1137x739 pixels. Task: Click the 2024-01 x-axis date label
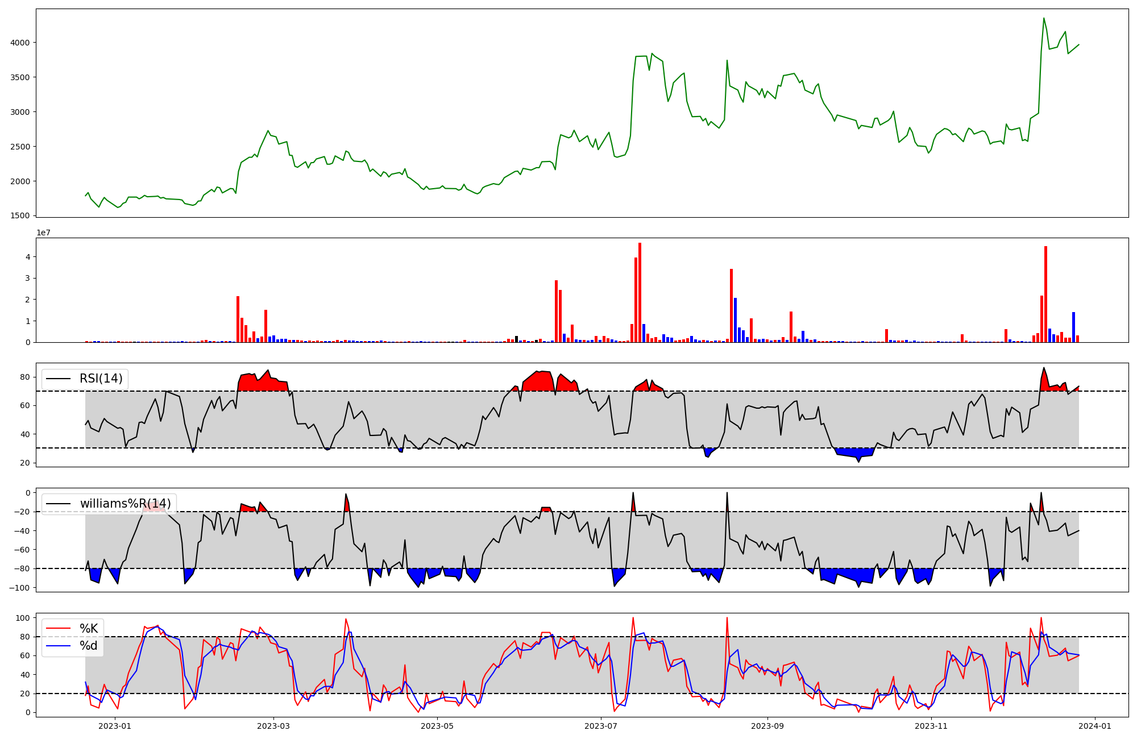click(x=1095, y=726)
